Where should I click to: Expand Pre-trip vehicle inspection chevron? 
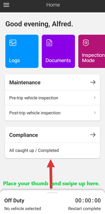click(95, 98)
